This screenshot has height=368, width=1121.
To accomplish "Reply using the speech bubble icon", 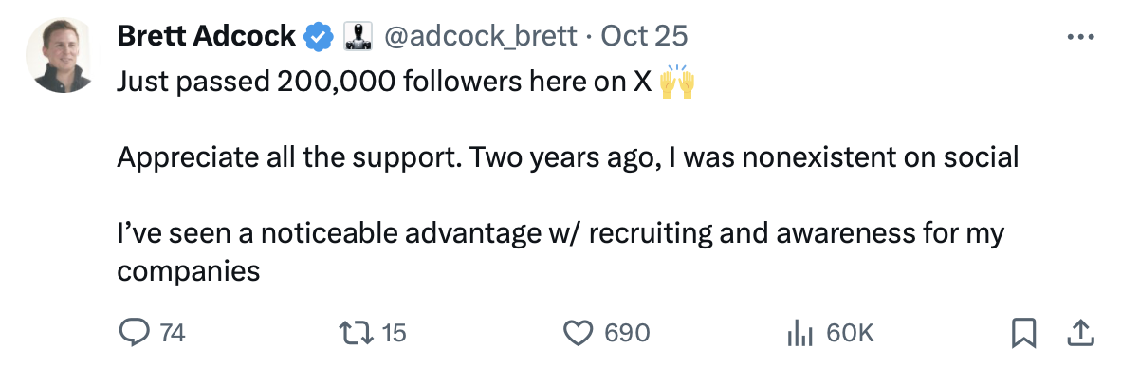I will click(134, 333).
